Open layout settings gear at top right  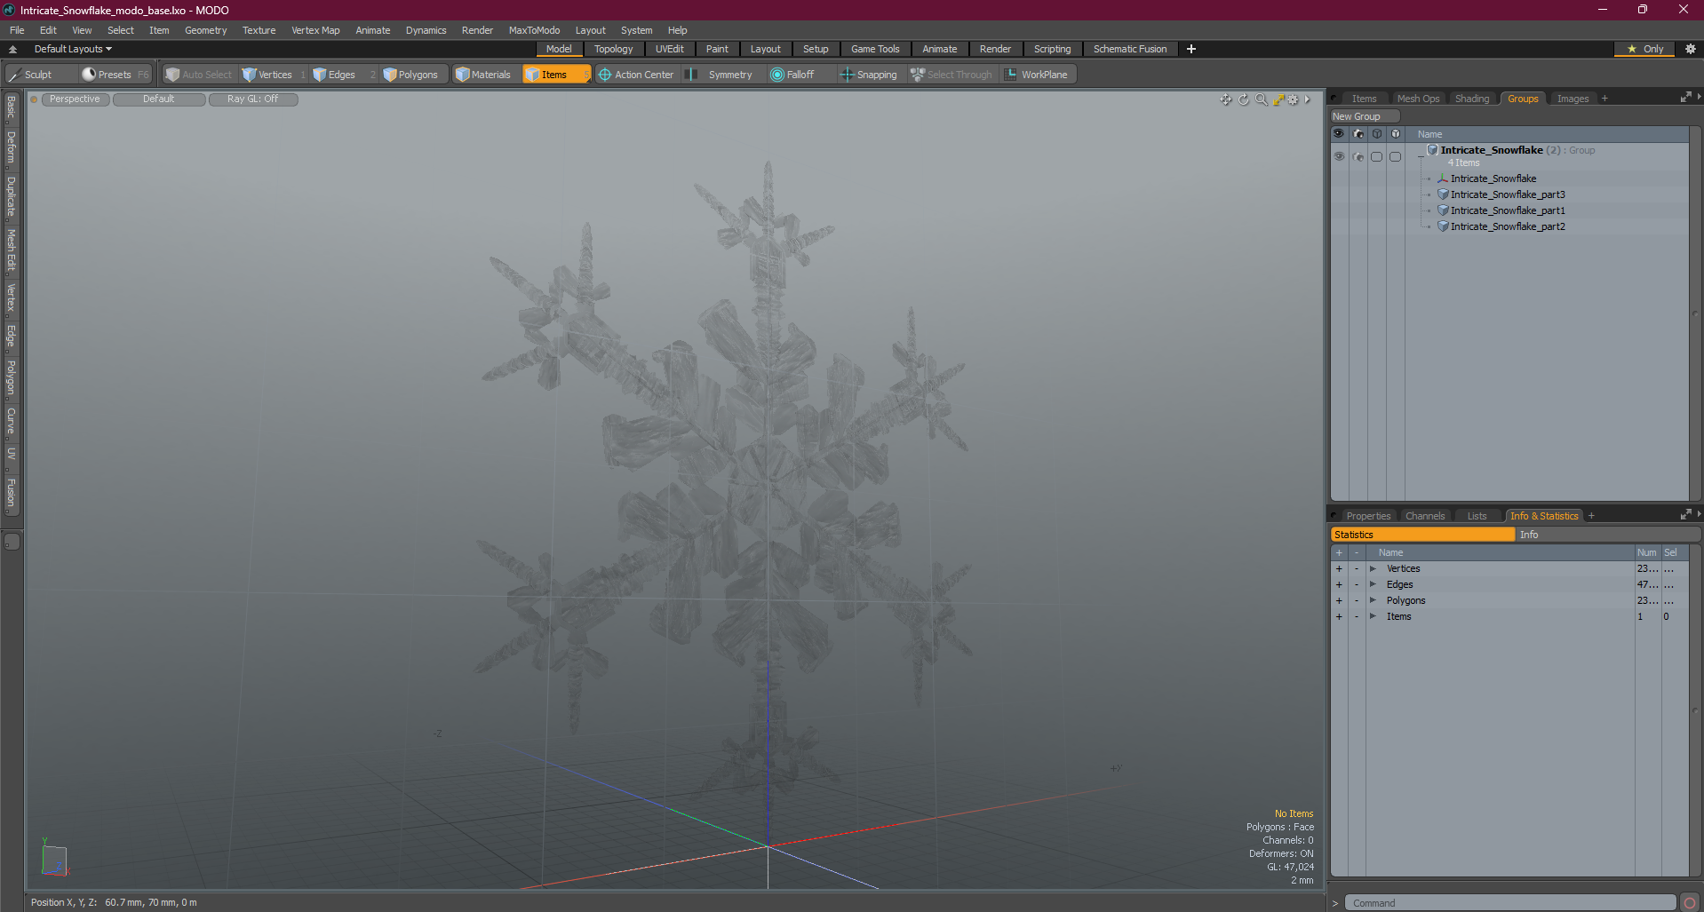1691,49
